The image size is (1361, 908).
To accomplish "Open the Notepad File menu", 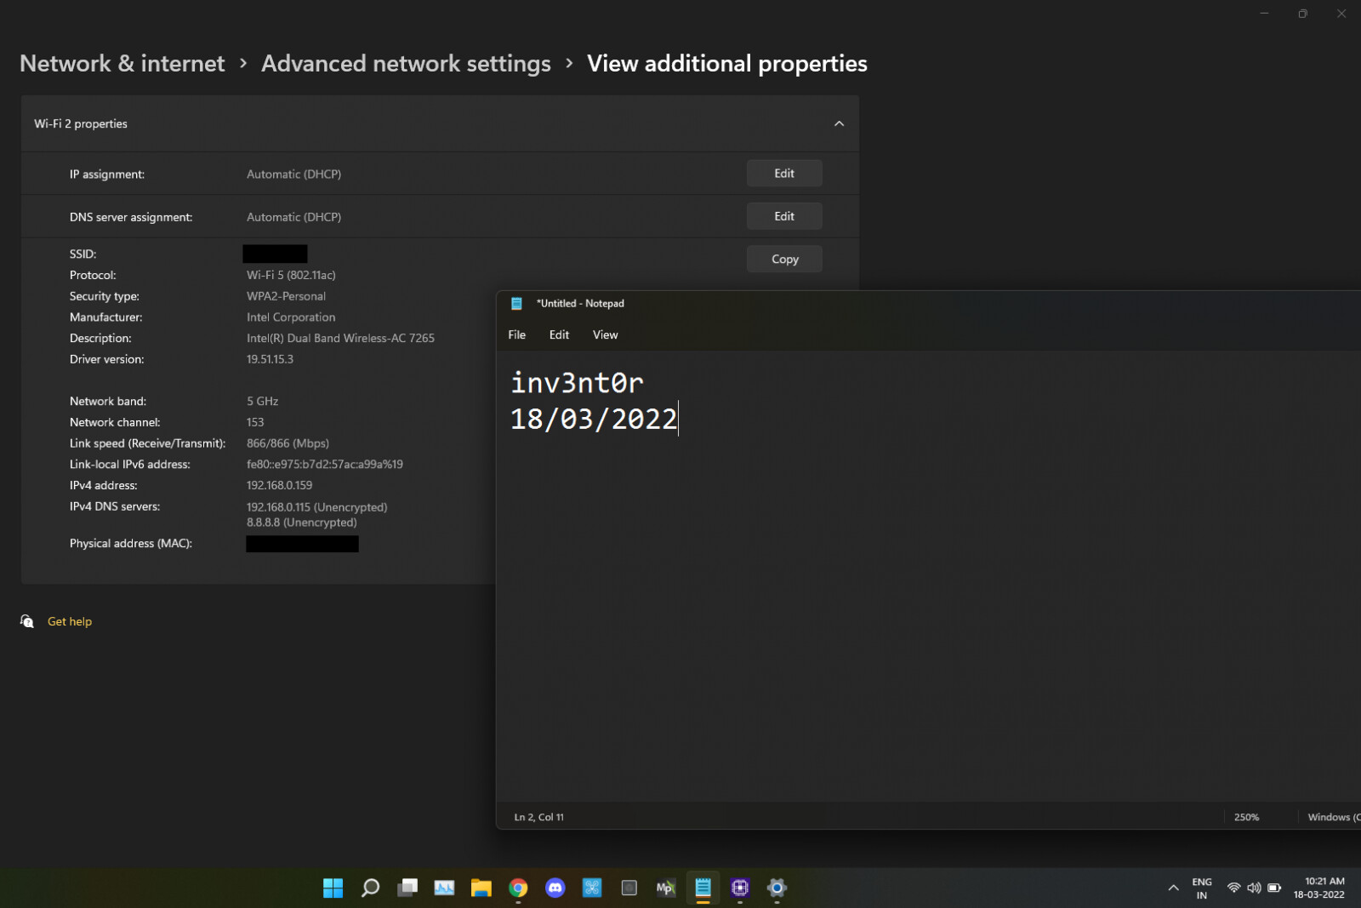I will pos(516,334).
